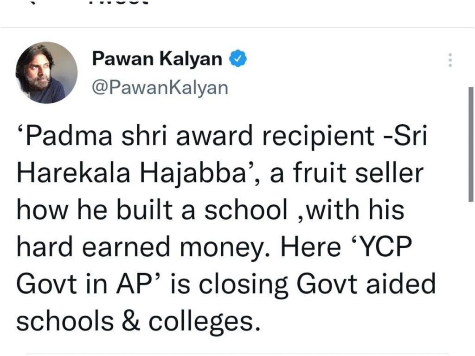
Task: Click the vertical scrollbar thumb
Action: [470, 144]
